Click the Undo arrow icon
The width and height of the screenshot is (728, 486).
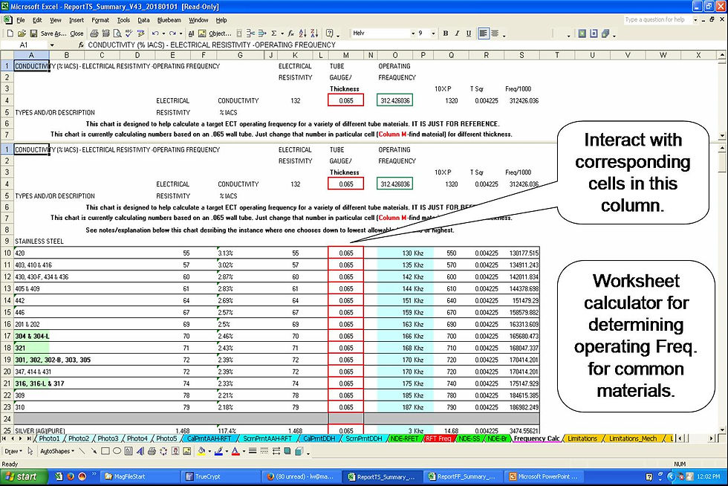click(x=155, y=33)
